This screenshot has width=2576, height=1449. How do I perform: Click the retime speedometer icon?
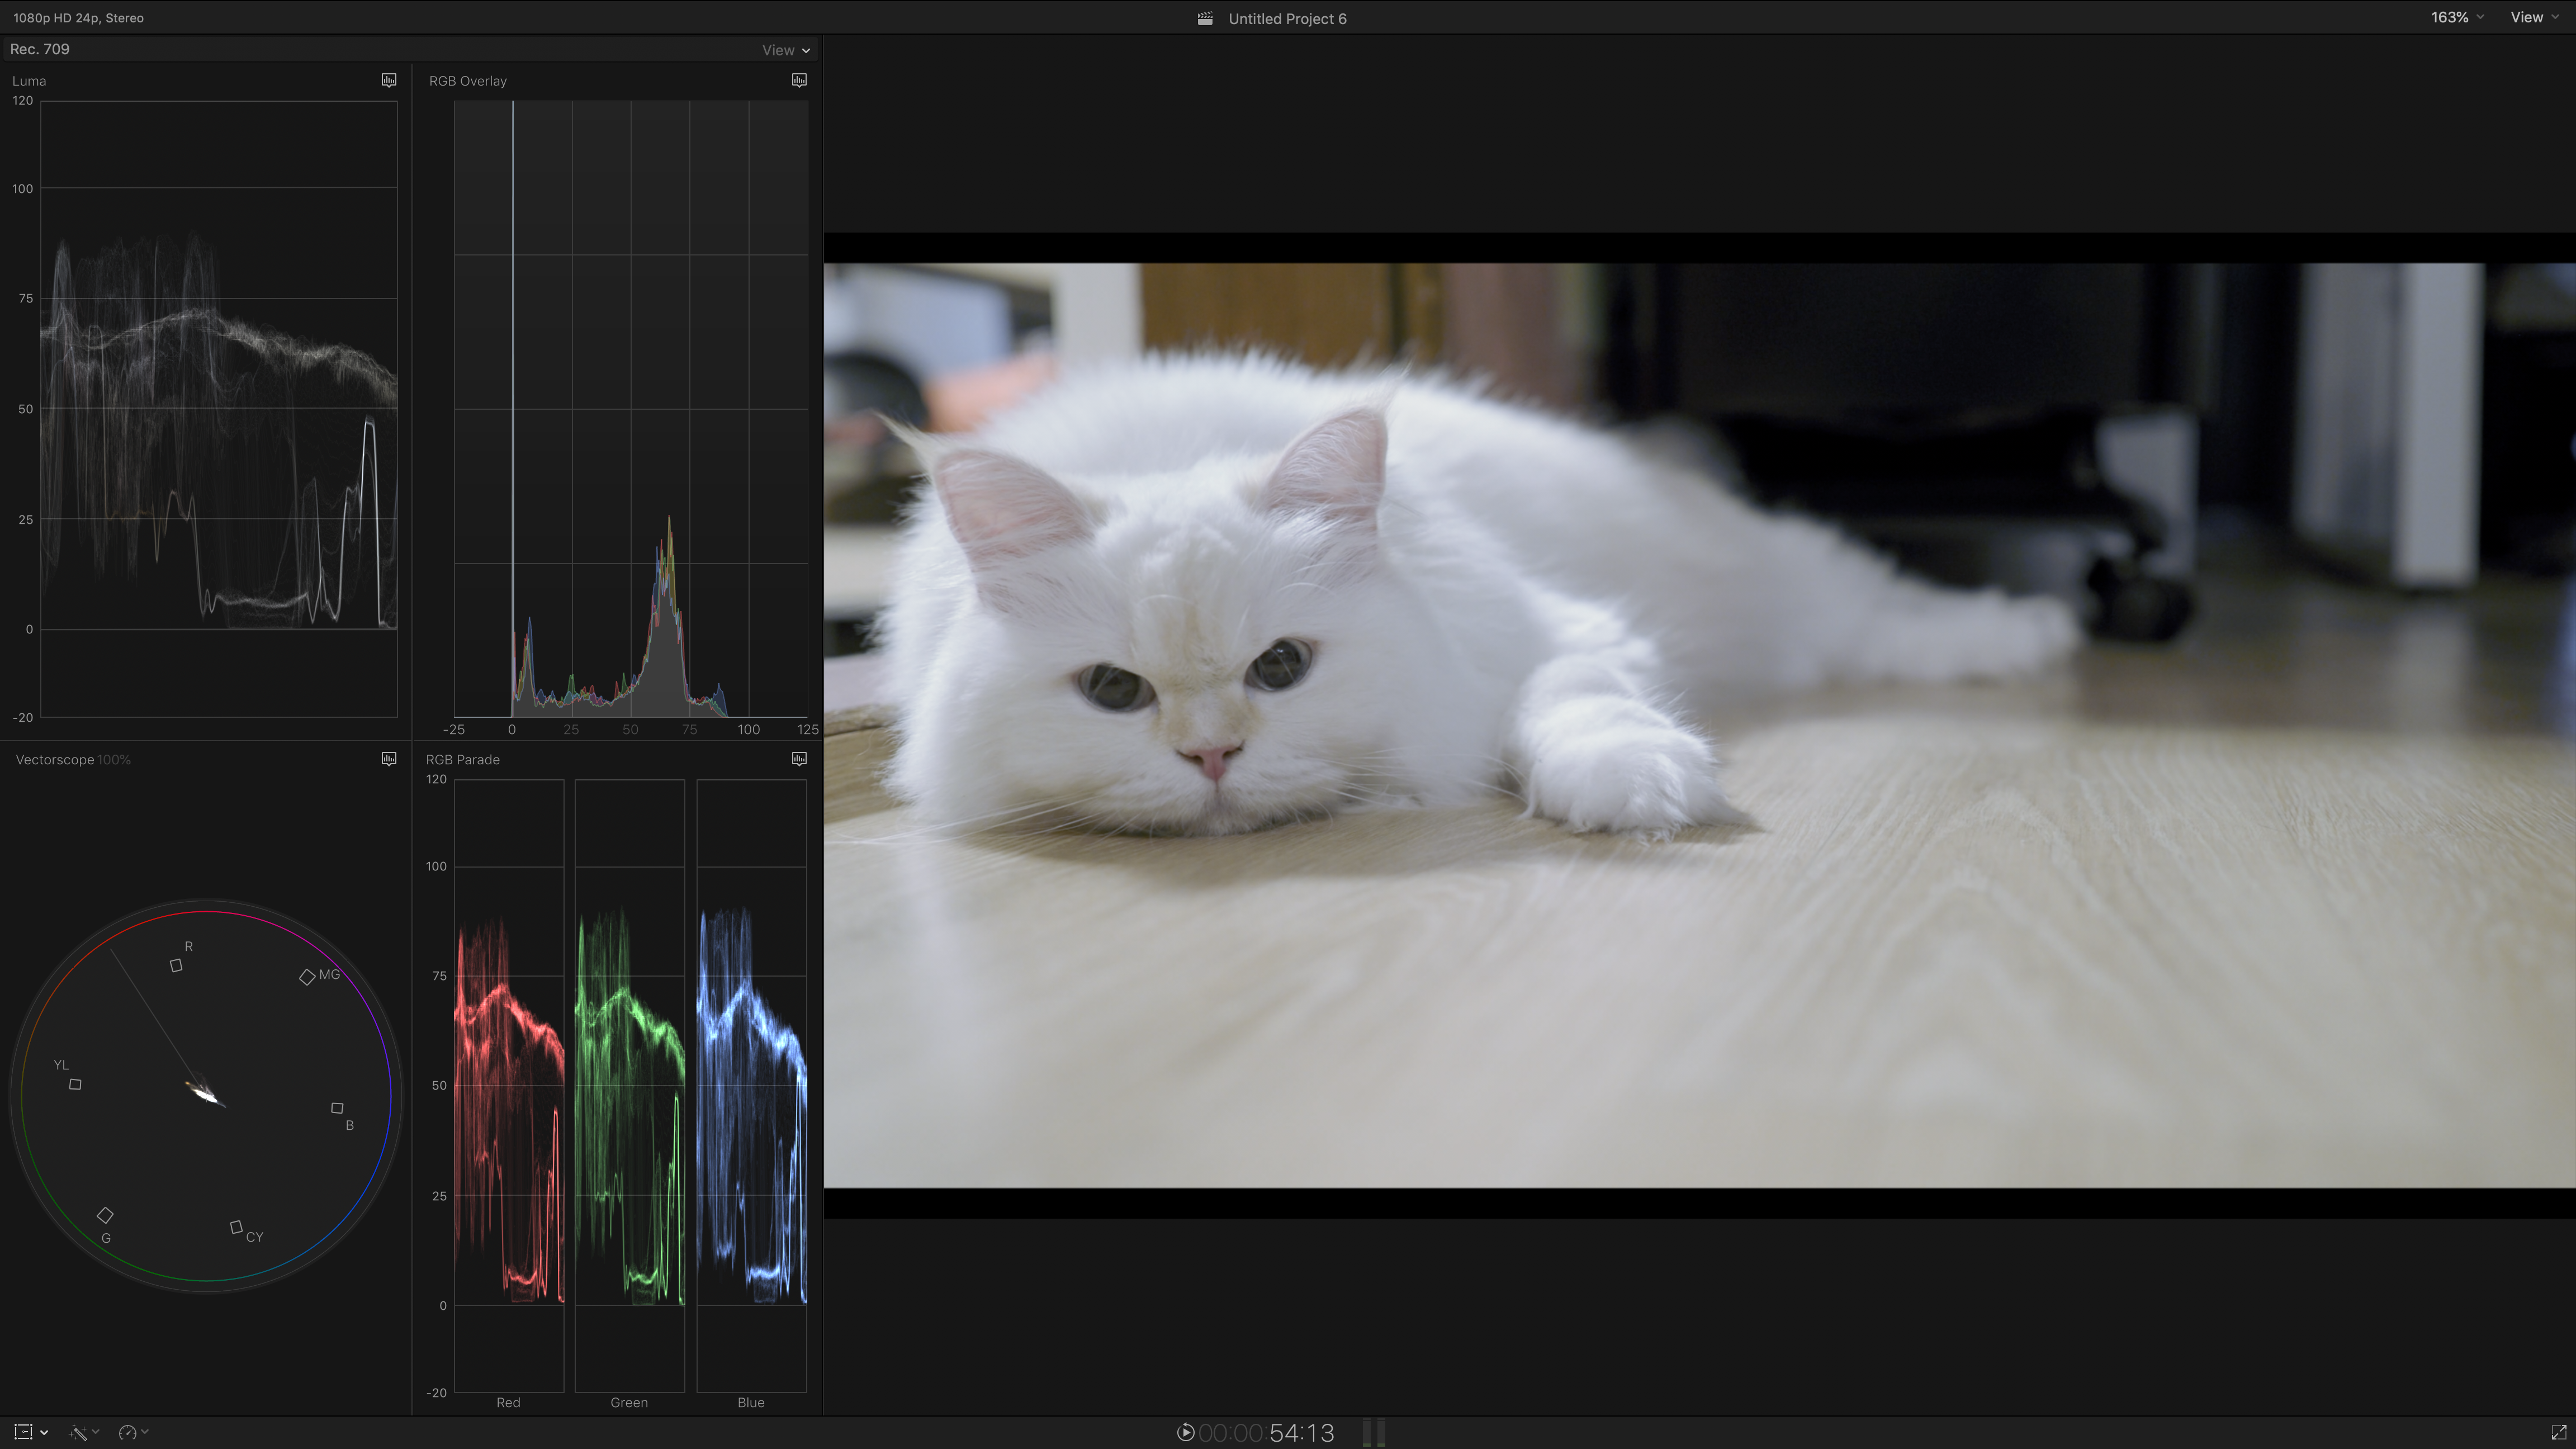[127, 1432]
